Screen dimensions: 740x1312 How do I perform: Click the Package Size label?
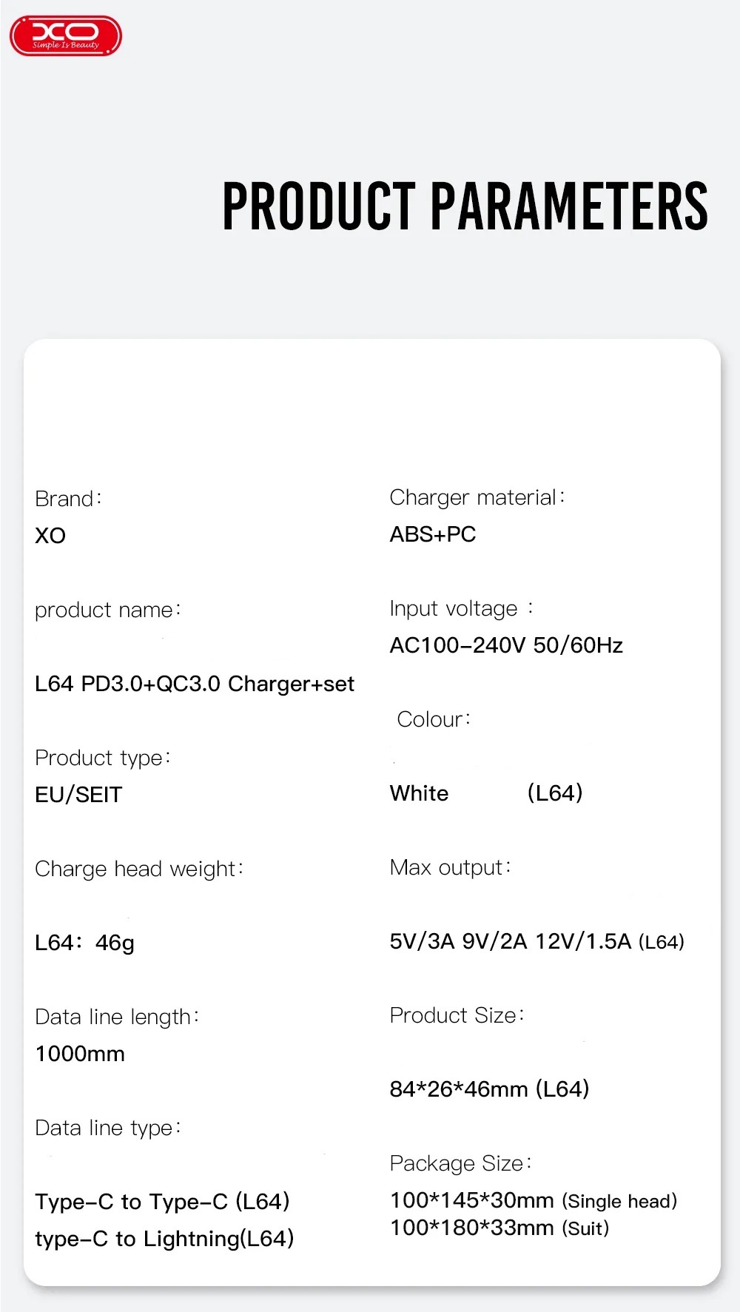point(460,1163)
